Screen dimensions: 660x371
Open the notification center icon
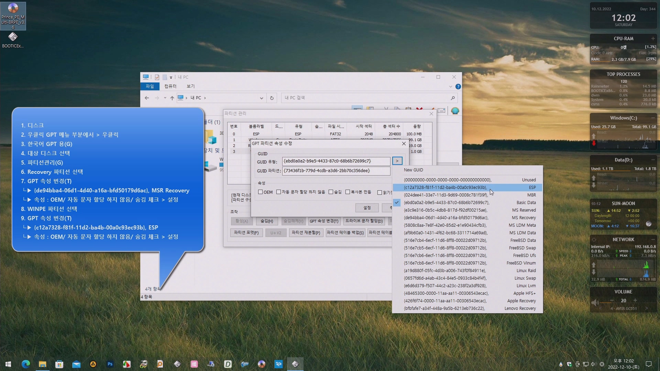(x=649, y=364)
